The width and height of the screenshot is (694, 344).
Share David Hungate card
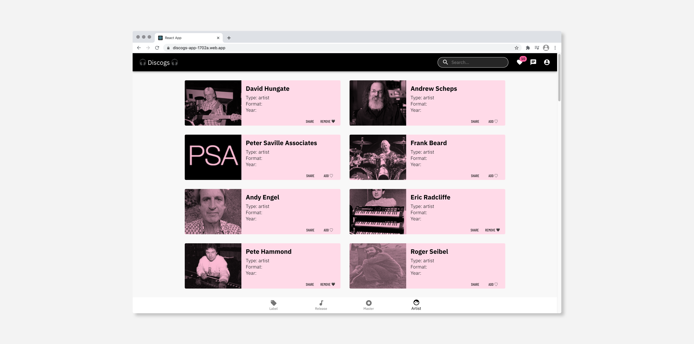(x=310, y=122)
